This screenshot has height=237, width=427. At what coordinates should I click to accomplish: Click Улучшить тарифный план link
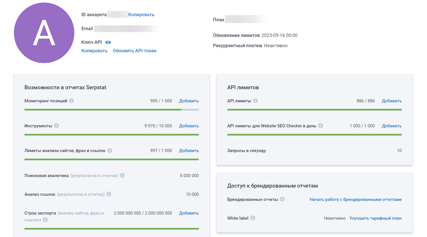coord(375,218)
